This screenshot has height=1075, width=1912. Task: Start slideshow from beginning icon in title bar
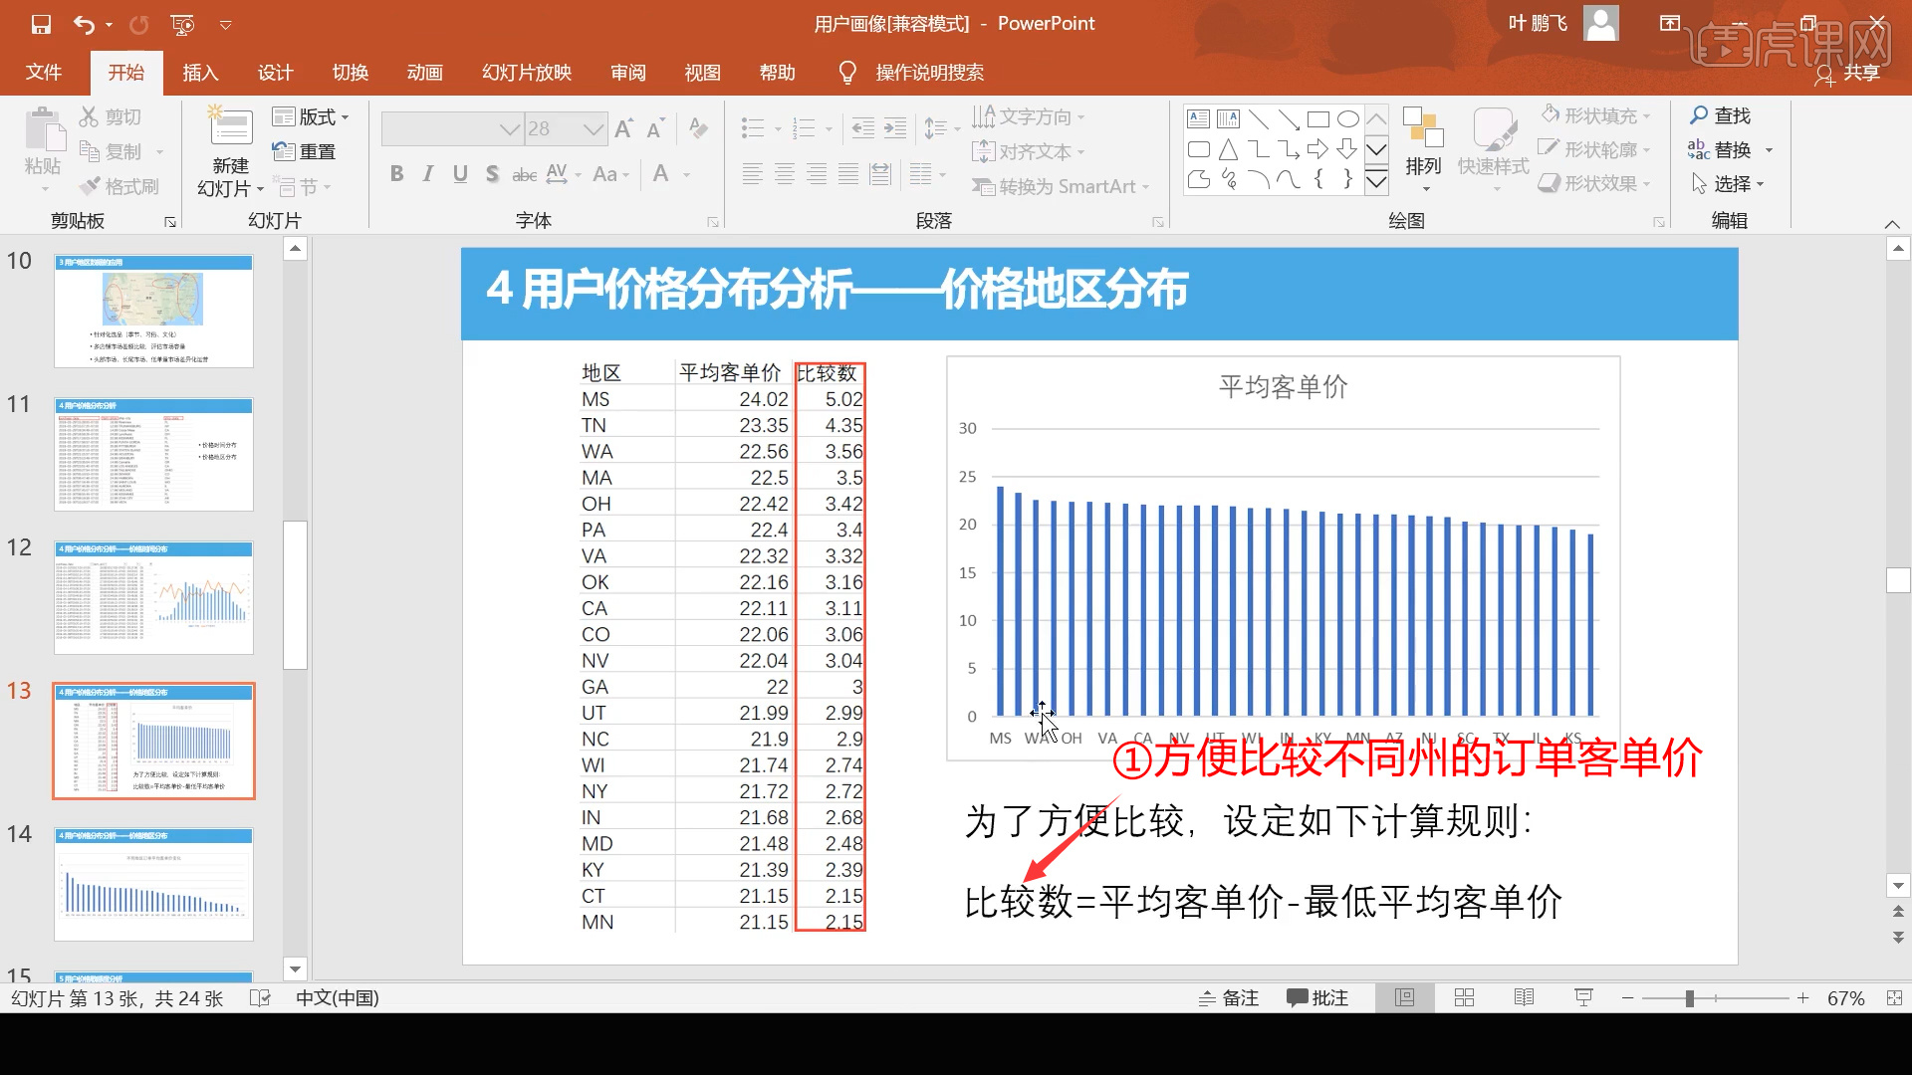click(182, 25)
